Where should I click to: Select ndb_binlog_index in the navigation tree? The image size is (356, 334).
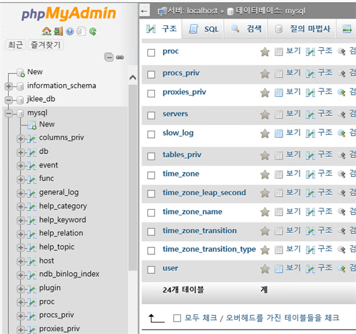[x=69, y=274]
